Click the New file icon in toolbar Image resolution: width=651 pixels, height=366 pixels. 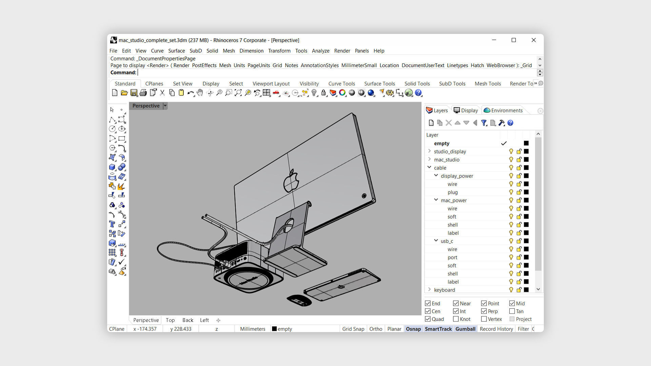pyautogui.click(x=115, y=93)
